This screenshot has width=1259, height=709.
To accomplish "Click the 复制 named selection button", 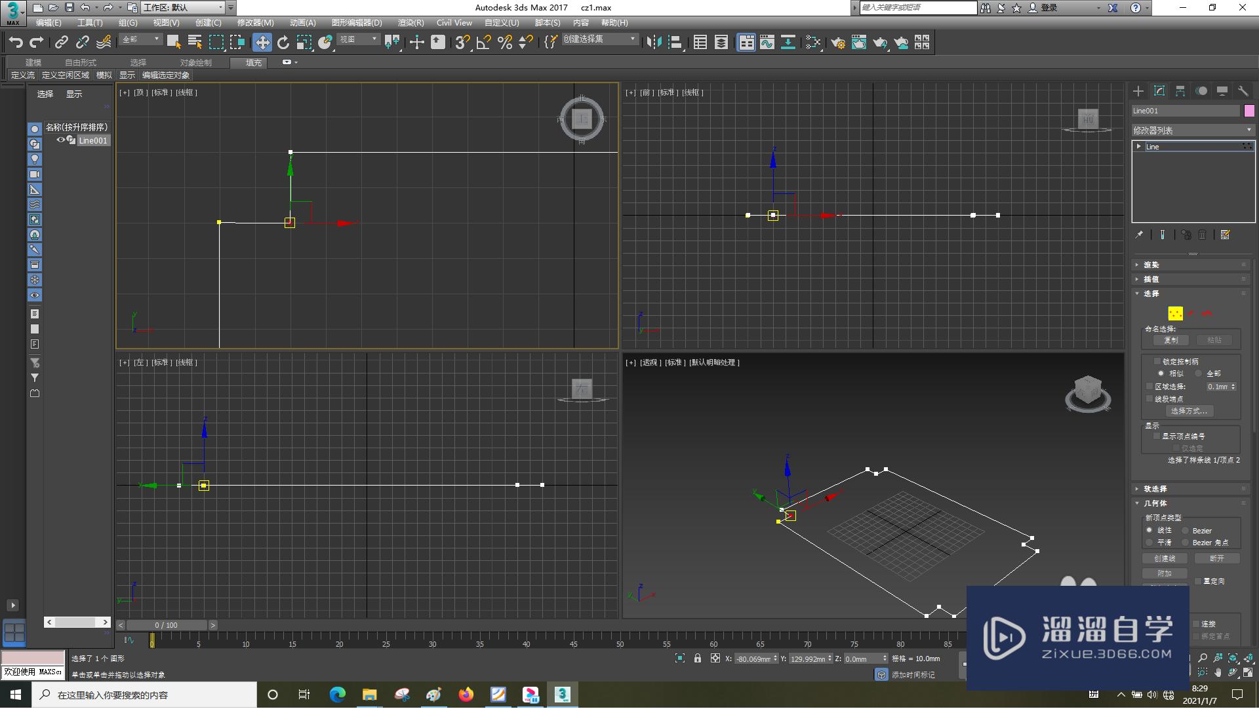I will pos(1171,340).
